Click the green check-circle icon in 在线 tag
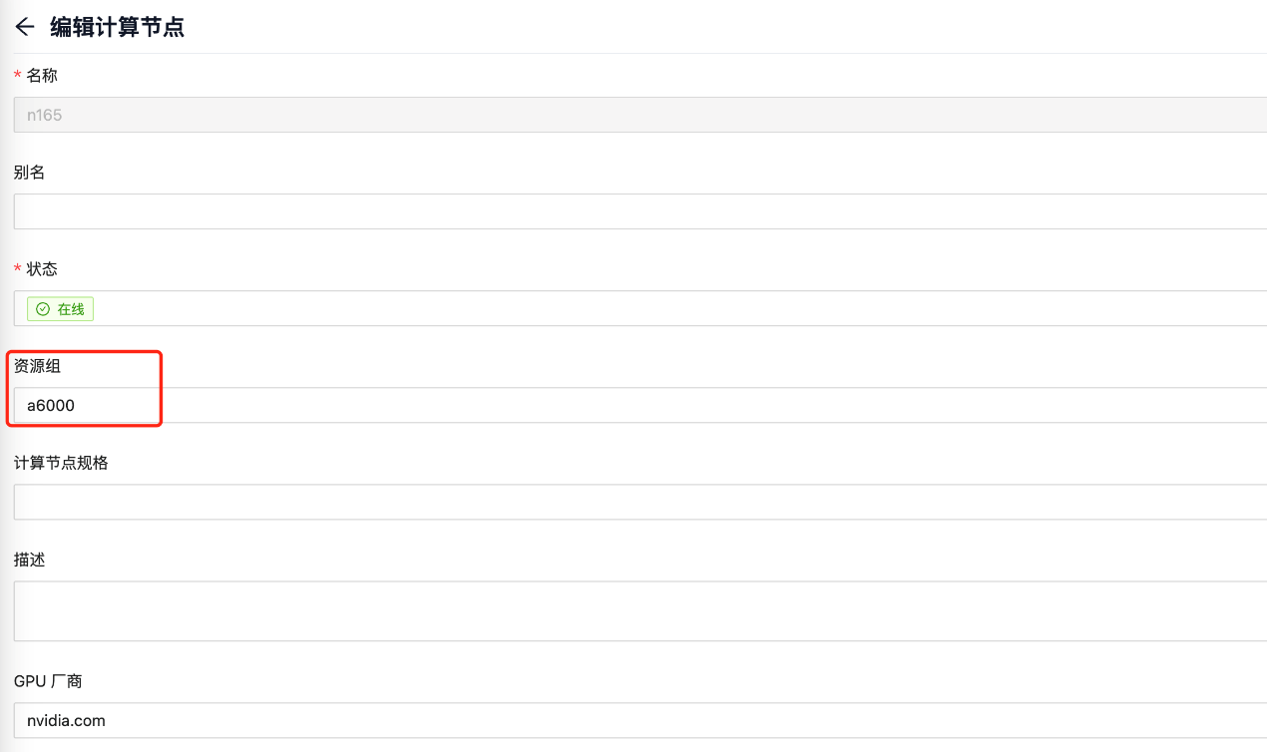The width and height of the screenshot is (1267, 752). [42, 309]
